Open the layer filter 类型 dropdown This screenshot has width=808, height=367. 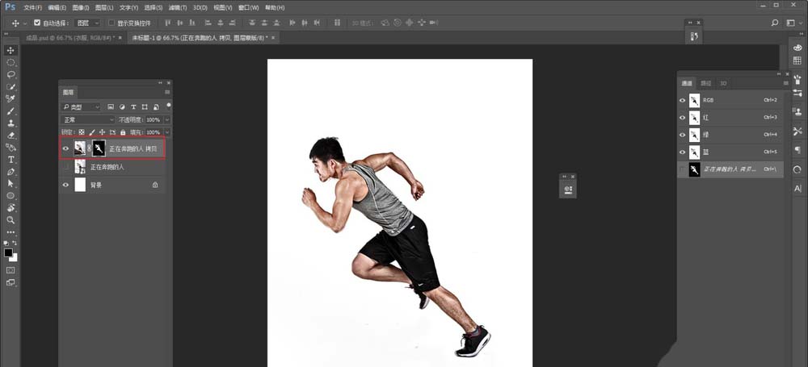tap(81, 107)
